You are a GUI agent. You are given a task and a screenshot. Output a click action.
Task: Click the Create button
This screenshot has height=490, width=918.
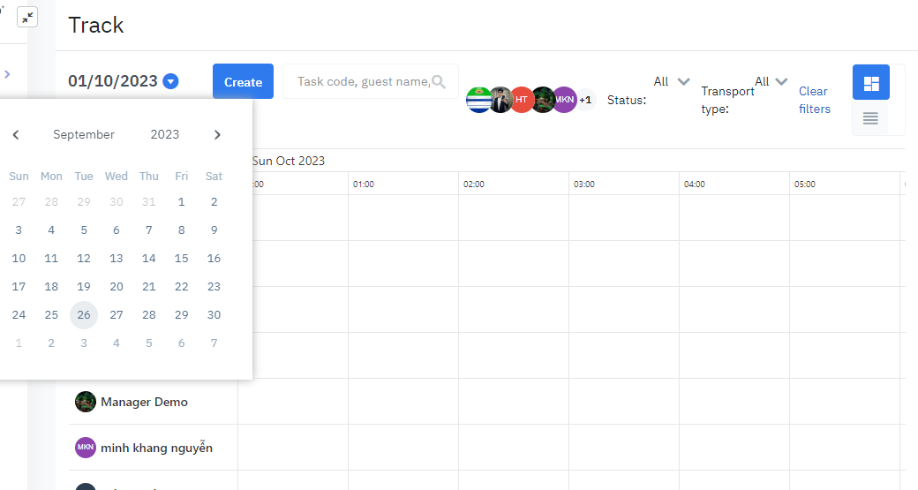coord(243,82)
